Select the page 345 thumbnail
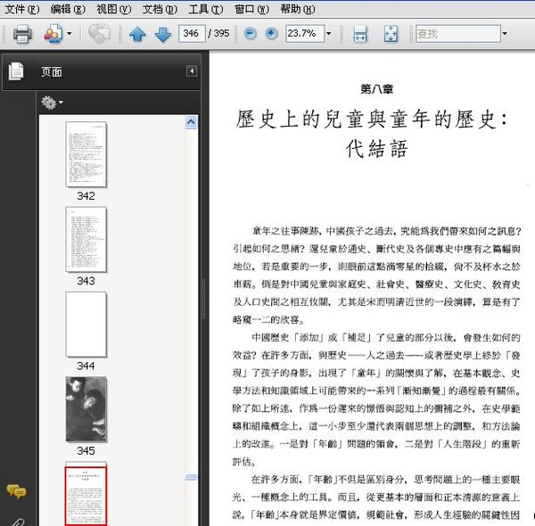 (x=86, y=408)
